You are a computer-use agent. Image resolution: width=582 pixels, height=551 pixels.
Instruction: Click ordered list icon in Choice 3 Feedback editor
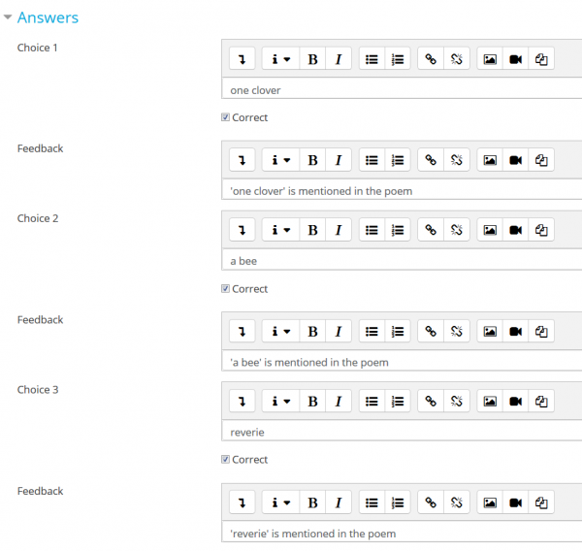pyautogui.click(x=398, y=502)
